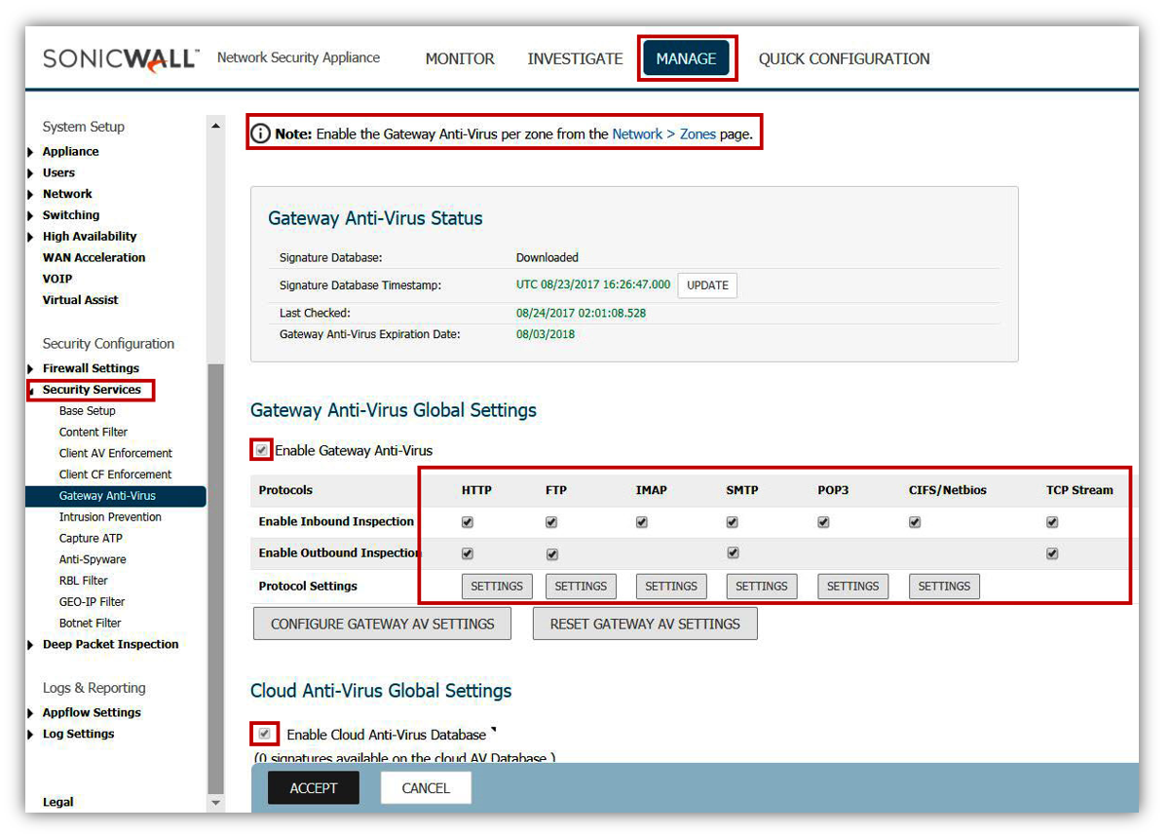Switch to the INVESTIGATE tab

(575, 58)
